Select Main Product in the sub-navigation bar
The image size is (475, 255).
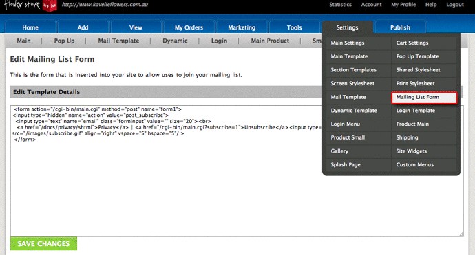click(x=270, y=41)
